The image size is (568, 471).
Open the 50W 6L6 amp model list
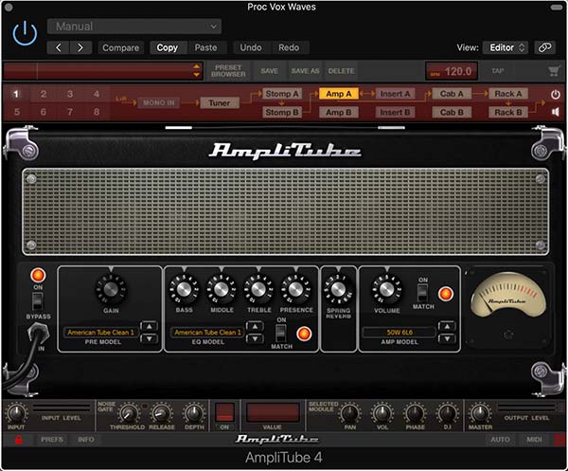point(399,332)
